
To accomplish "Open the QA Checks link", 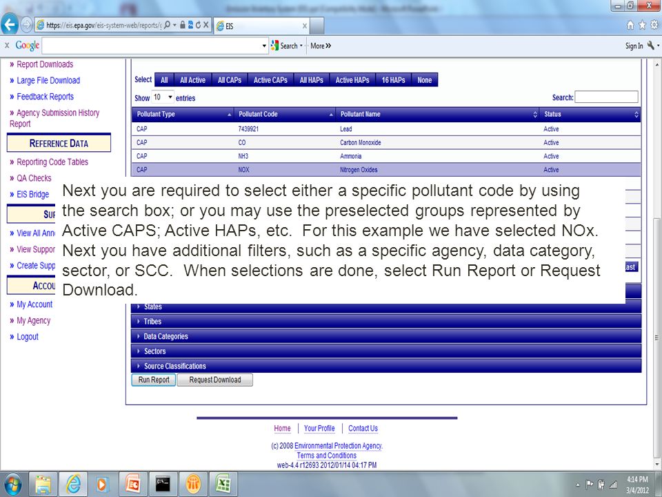I will (34, 178).
